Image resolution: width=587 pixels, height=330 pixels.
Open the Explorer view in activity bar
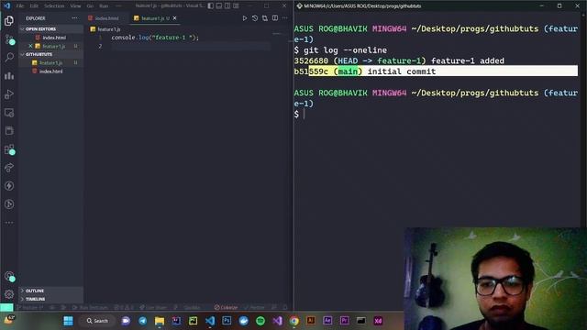[9, 20]
